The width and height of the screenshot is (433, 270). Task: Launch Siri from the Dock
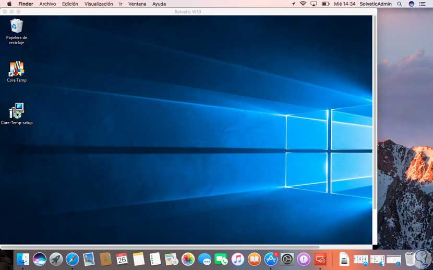tap(40, 259)
